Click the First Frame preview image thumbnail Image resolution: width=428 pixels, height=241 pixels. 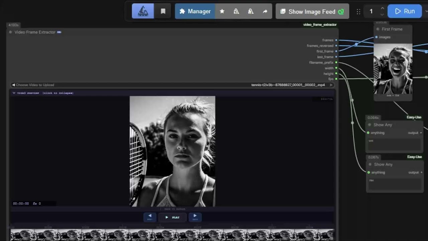(x=393, y=69)
